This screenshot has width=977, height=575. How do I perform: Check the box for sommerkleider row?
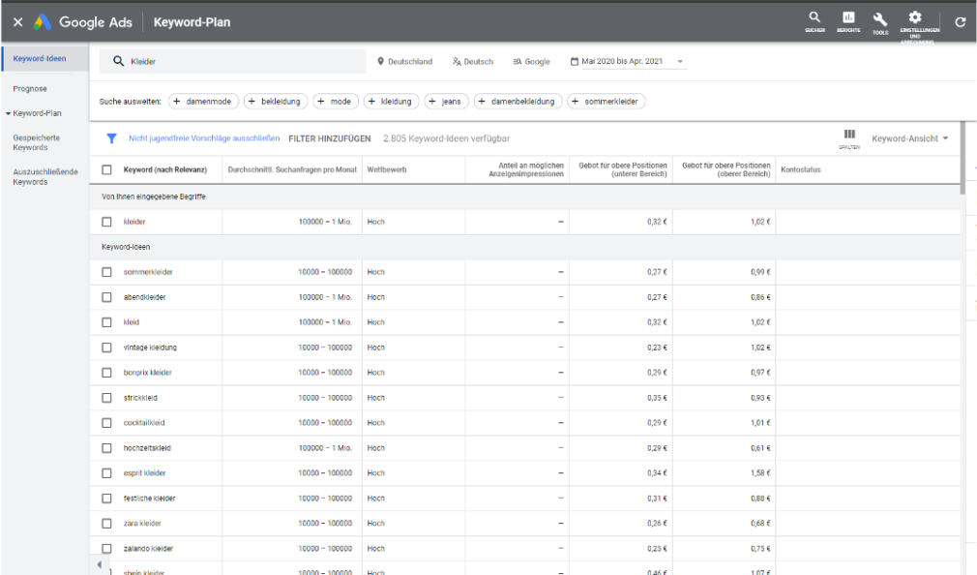point(106,273)
